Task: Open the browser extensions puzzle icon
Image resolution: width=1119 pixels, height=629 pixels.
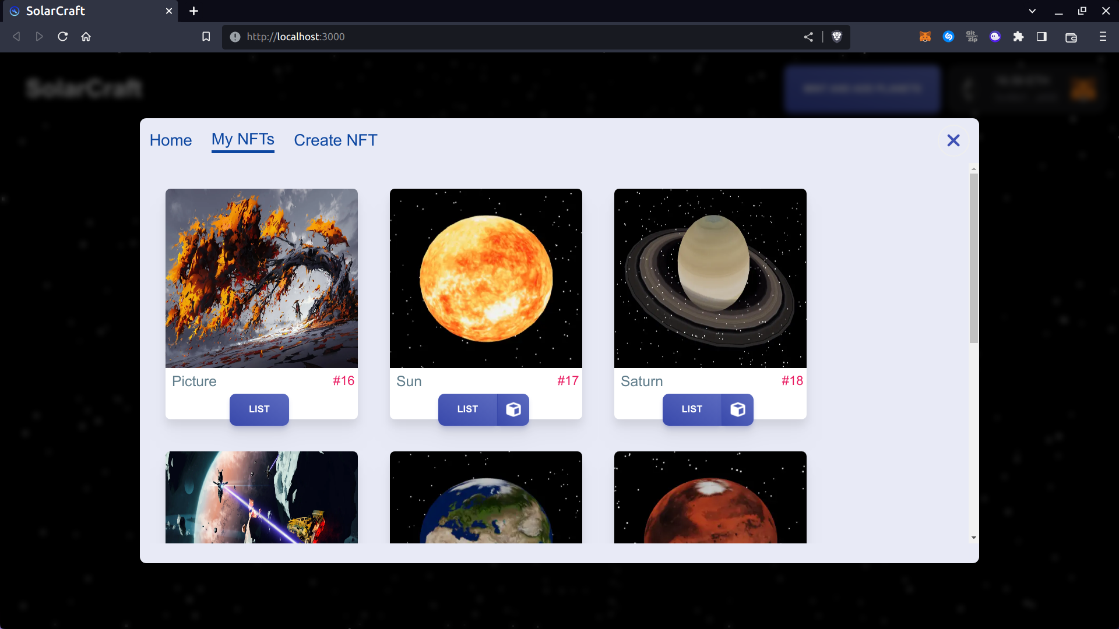Action: (1018, 37)
